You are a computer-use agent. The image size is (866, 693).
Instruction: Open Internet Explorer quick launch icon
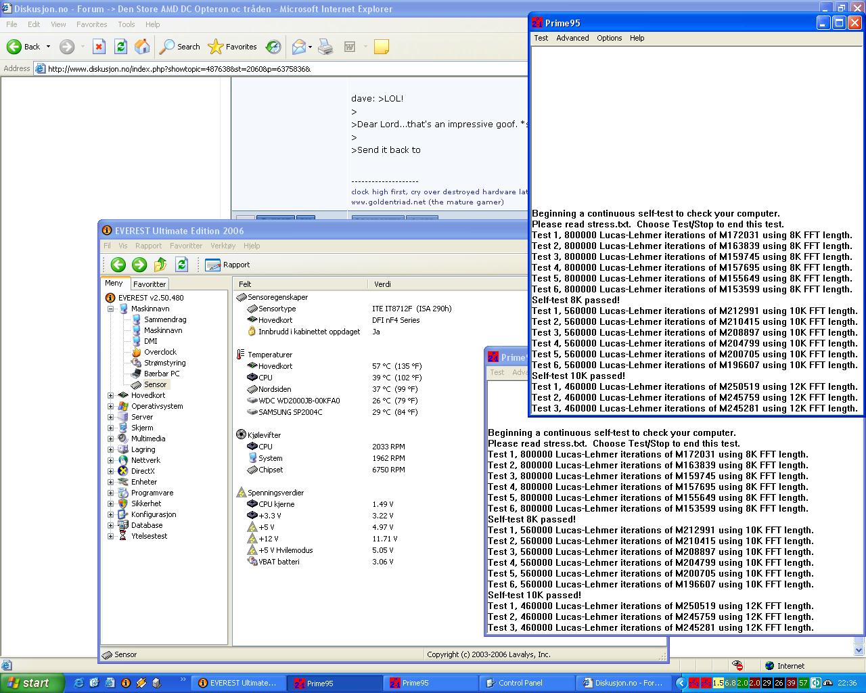78,683
